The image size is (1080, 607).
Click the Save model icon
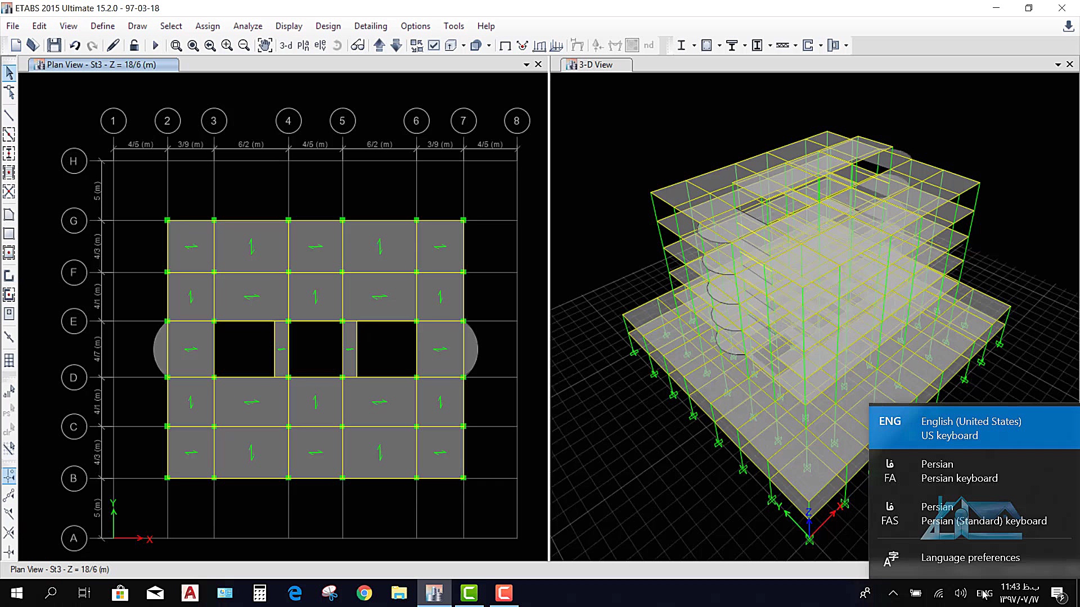point(54,46)
